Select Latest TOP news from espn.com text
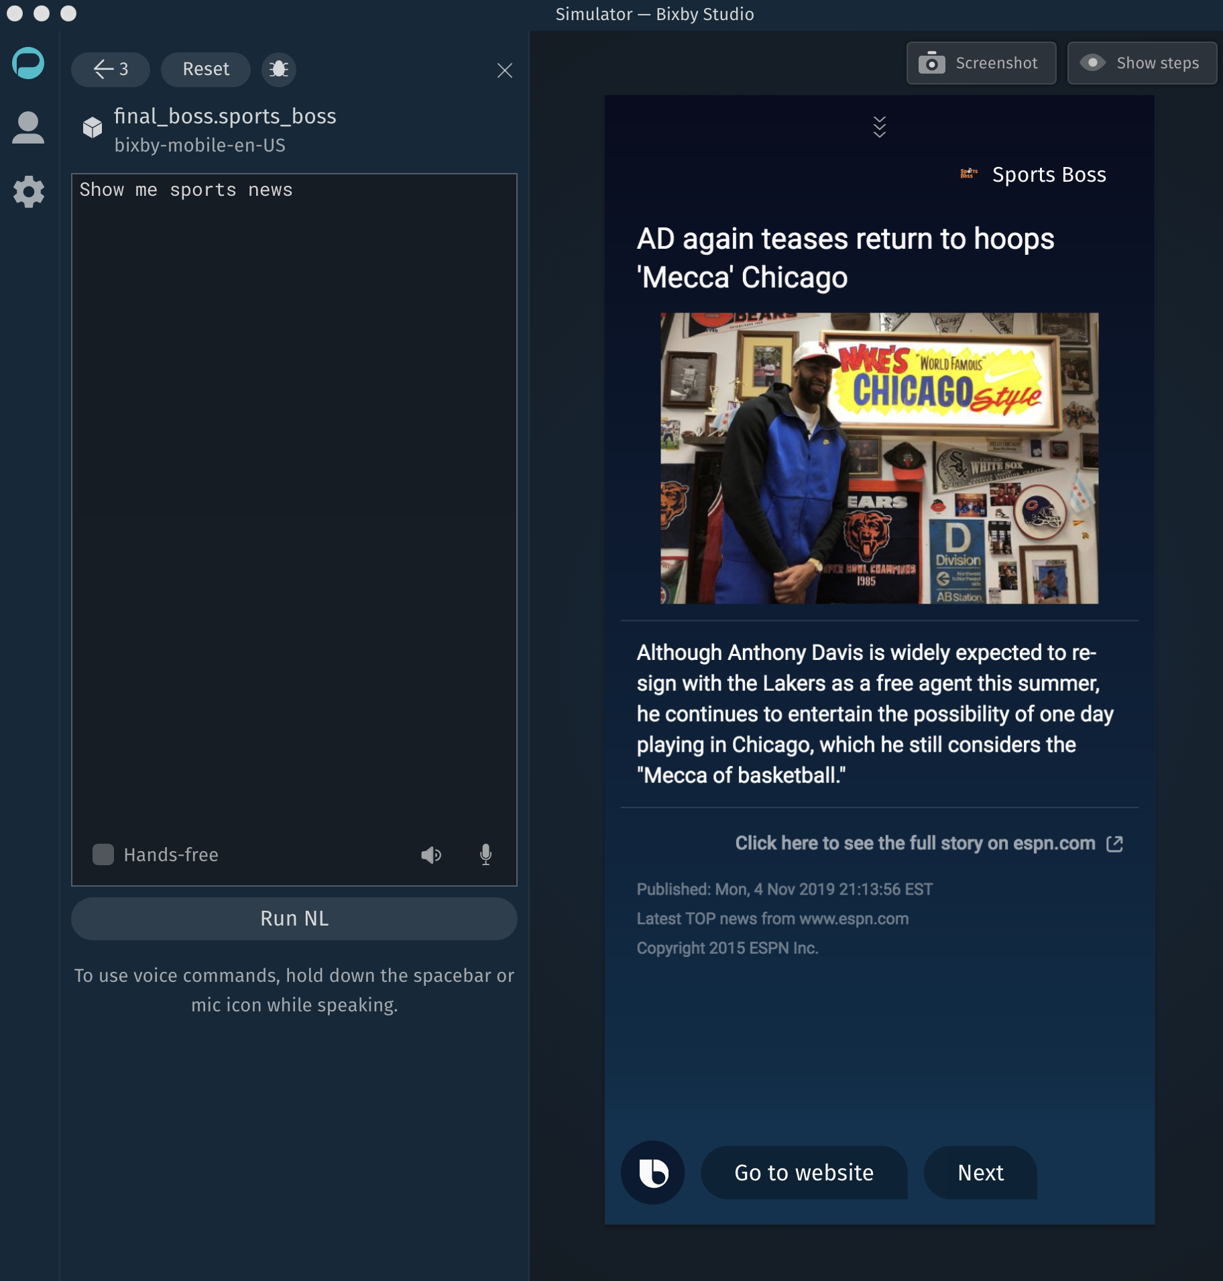 (x=772, y=919)
